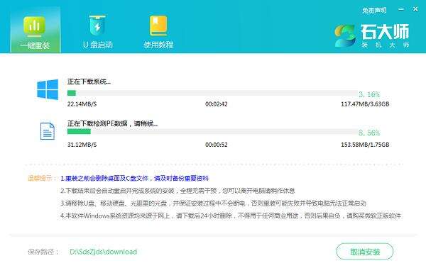Click the 使用教程 book icon

(158, 26)
